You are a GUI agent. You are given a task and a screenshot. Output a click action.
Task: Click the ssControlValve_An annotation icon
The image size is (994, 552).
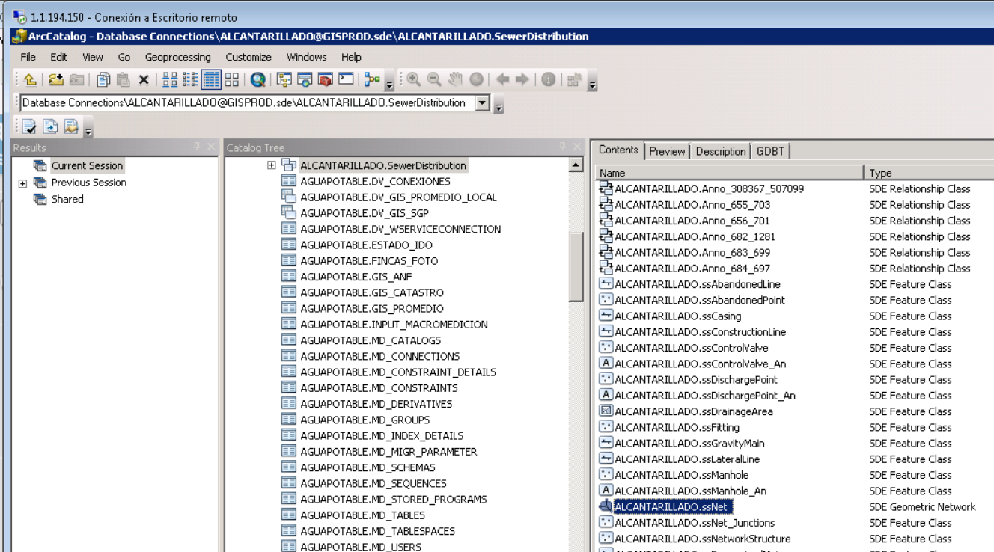point(606,364)
